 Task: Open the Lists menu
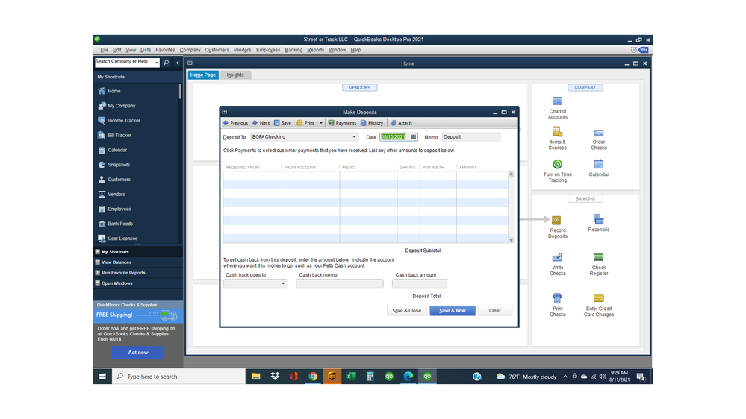146,50
